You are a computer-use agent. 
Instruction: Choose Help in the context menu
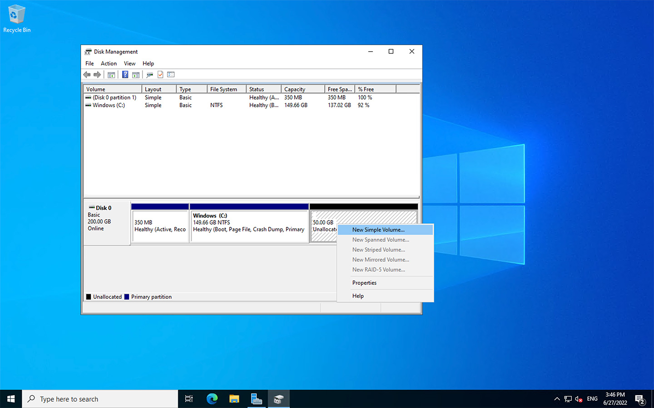point(385,296)
